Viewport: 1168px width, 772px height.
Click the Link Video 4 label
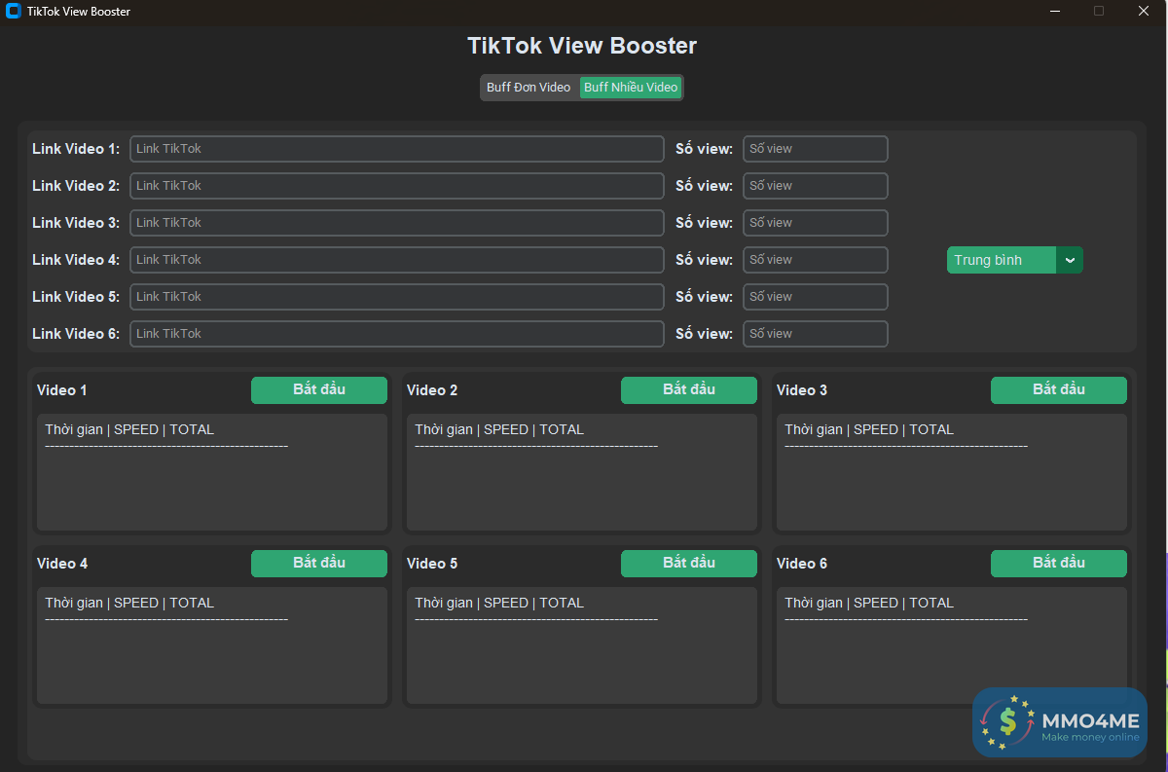76,260
